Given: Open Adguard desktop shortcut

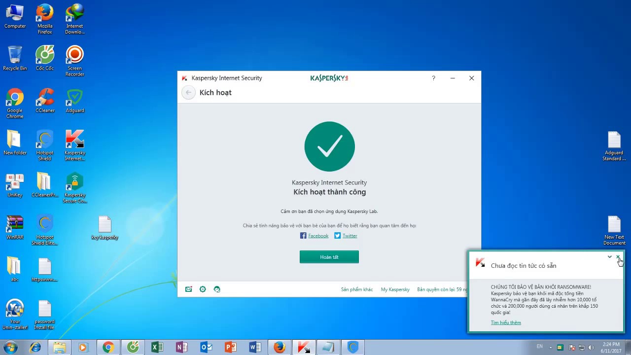Looking at the screenshot, I should (x=75, y=101).
